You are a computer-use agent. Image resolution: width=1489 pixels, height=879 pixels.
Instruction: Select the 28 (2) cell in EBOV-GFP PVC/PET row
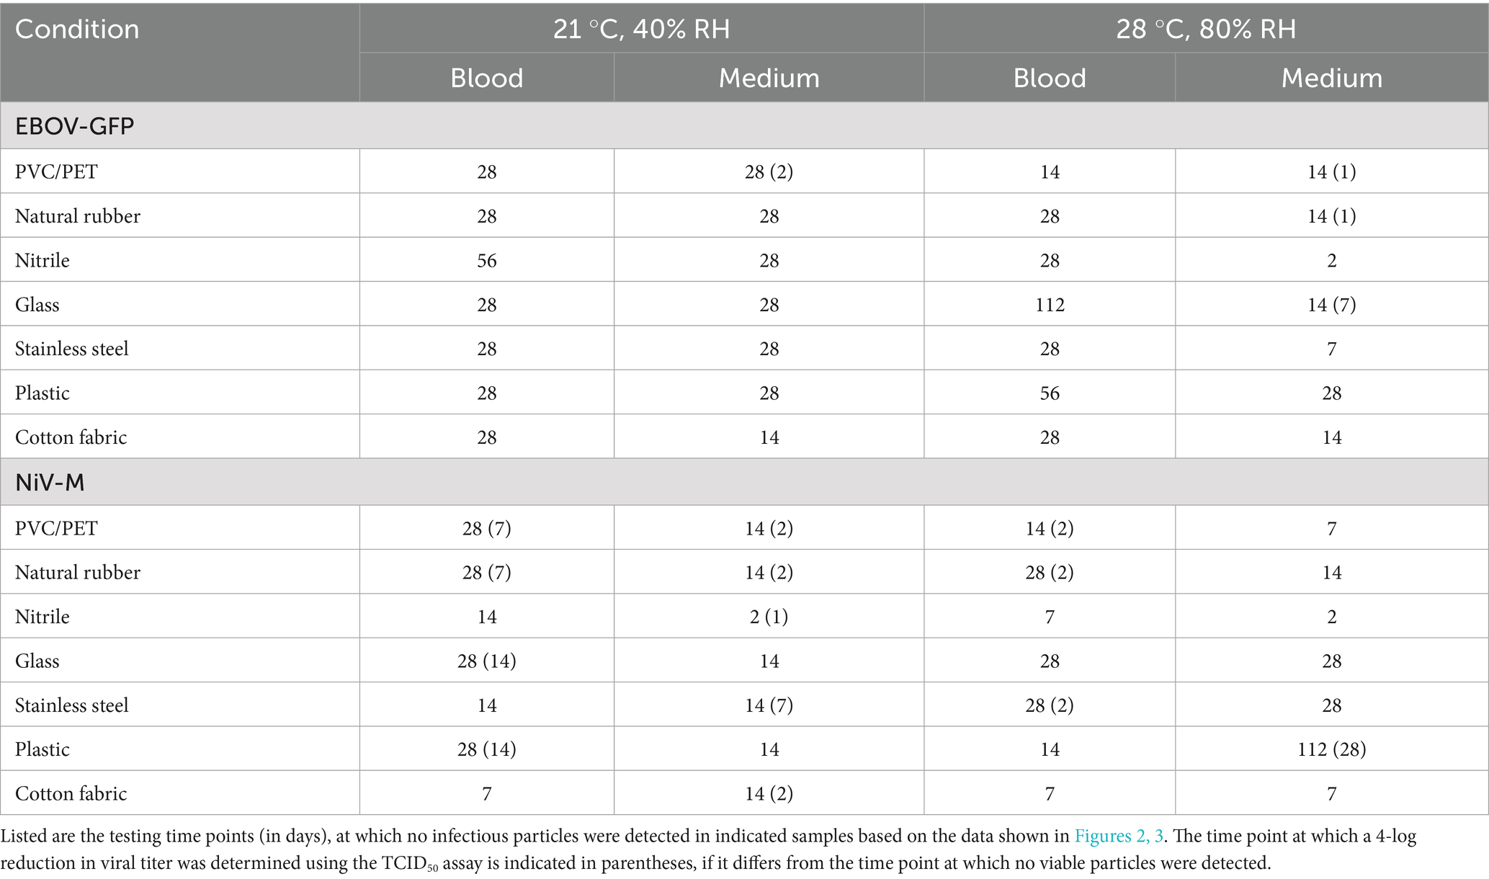pyautogui.click(x=769, y=171)
